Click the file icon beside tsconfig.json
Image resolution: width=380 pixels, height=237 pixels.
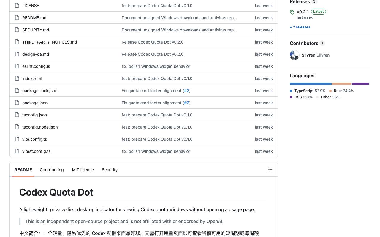click(17, 115)
